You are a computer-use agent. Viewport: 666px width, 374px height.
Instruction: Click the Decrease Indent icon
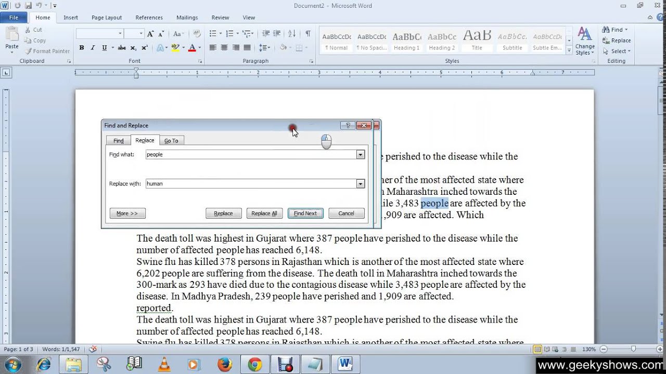[266, 34]
